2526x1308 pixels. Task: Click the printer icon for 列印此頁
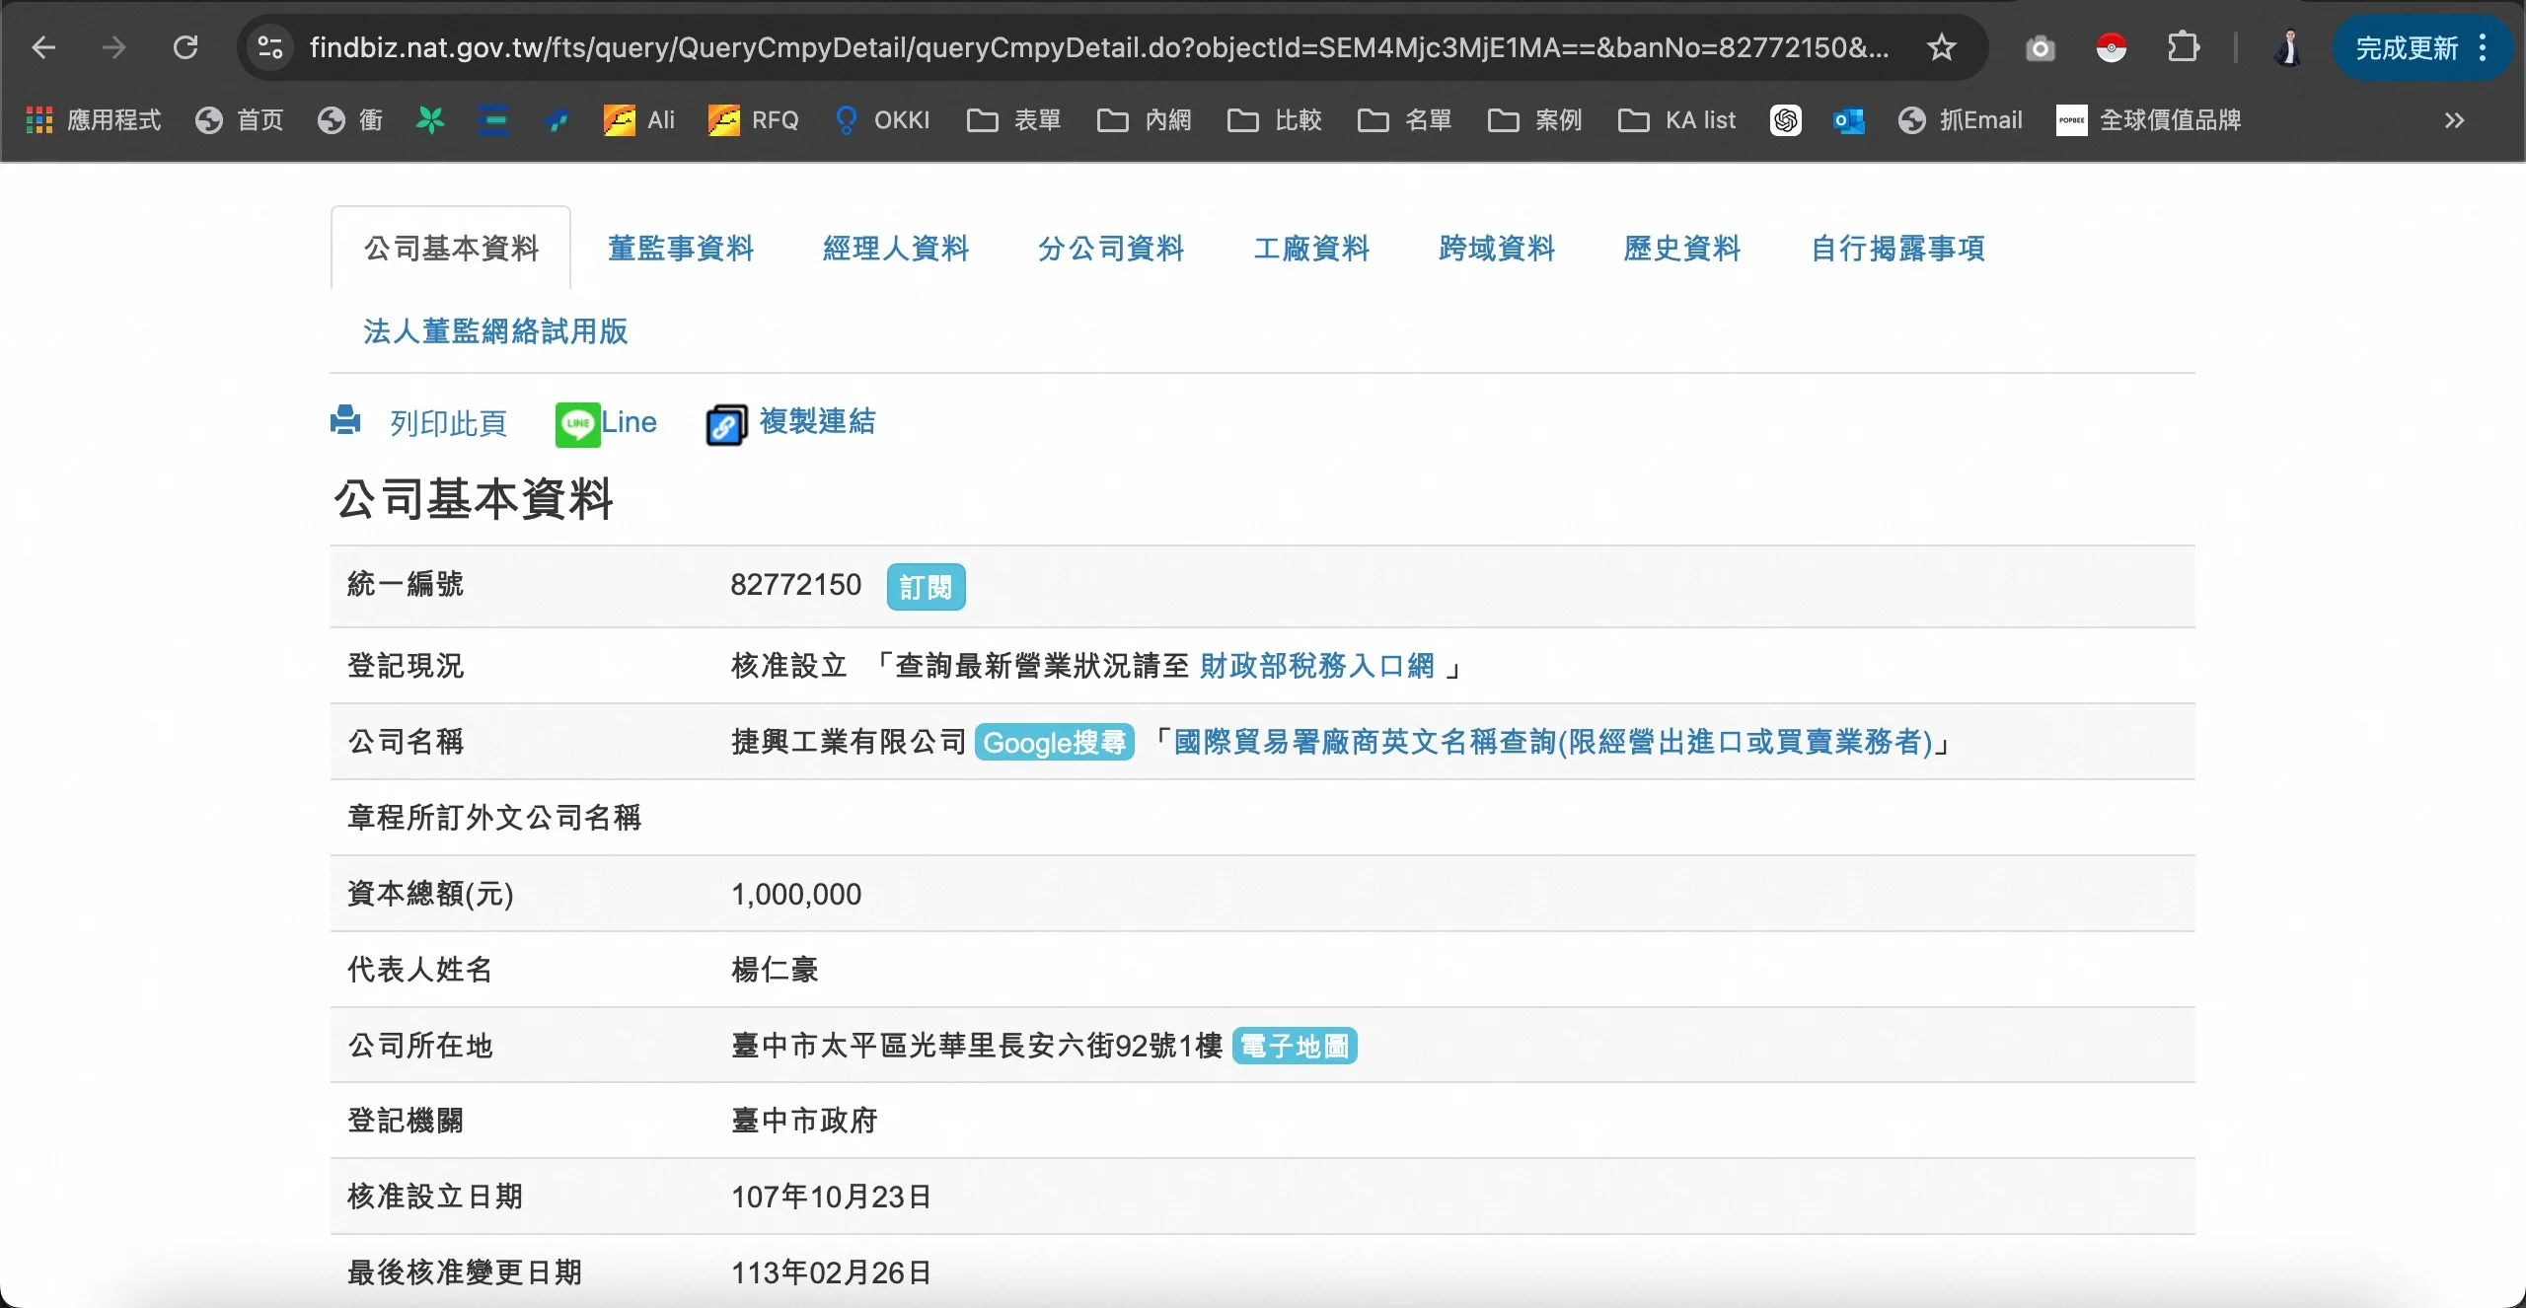345,421
